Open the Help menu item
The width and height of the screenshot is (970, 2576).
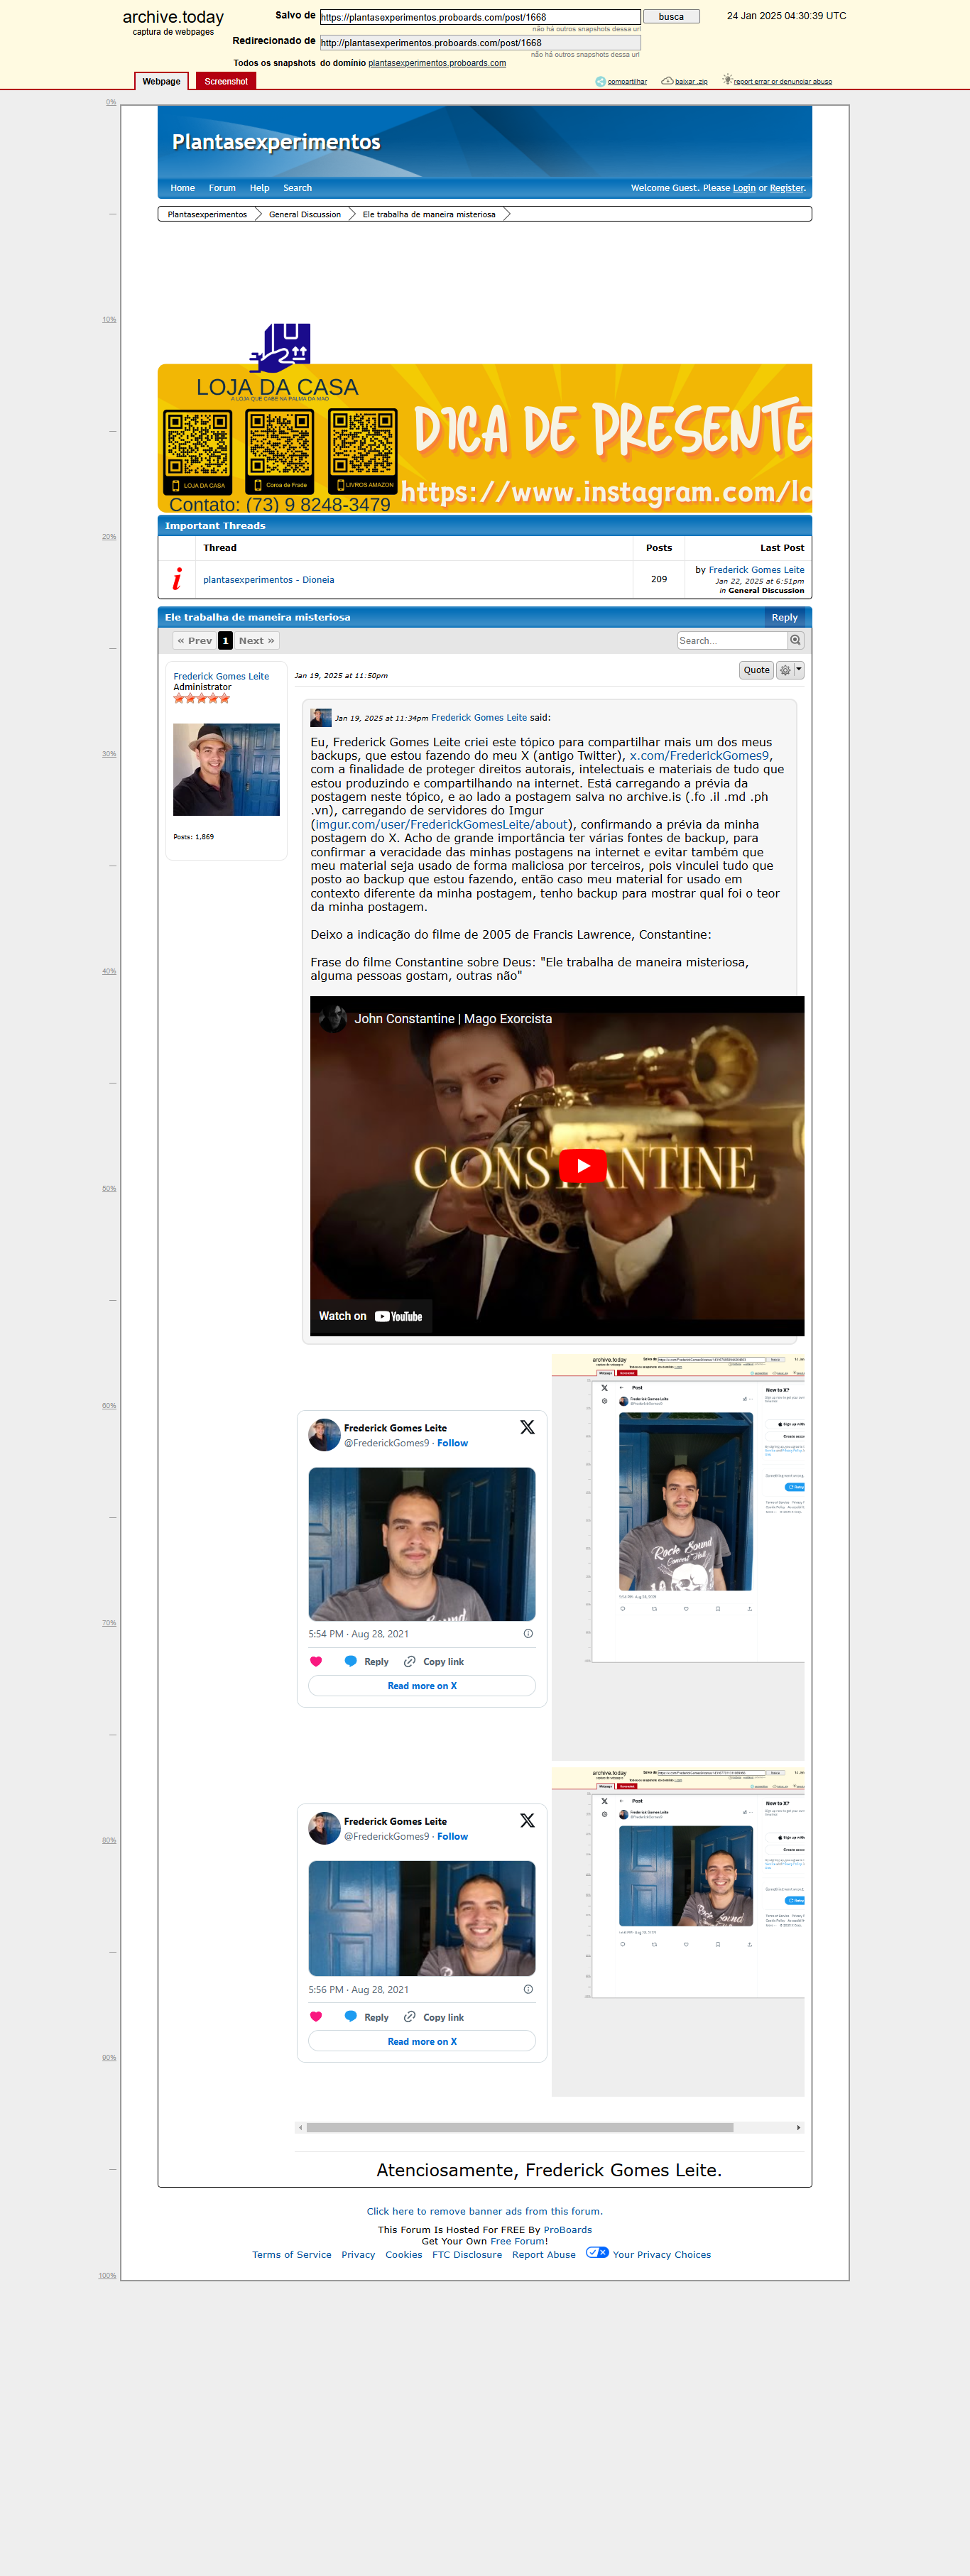pos(259,188)
